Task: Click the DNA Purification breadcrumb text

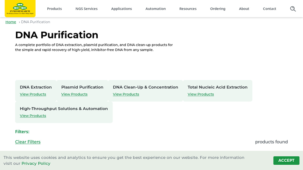Action: 36,22
